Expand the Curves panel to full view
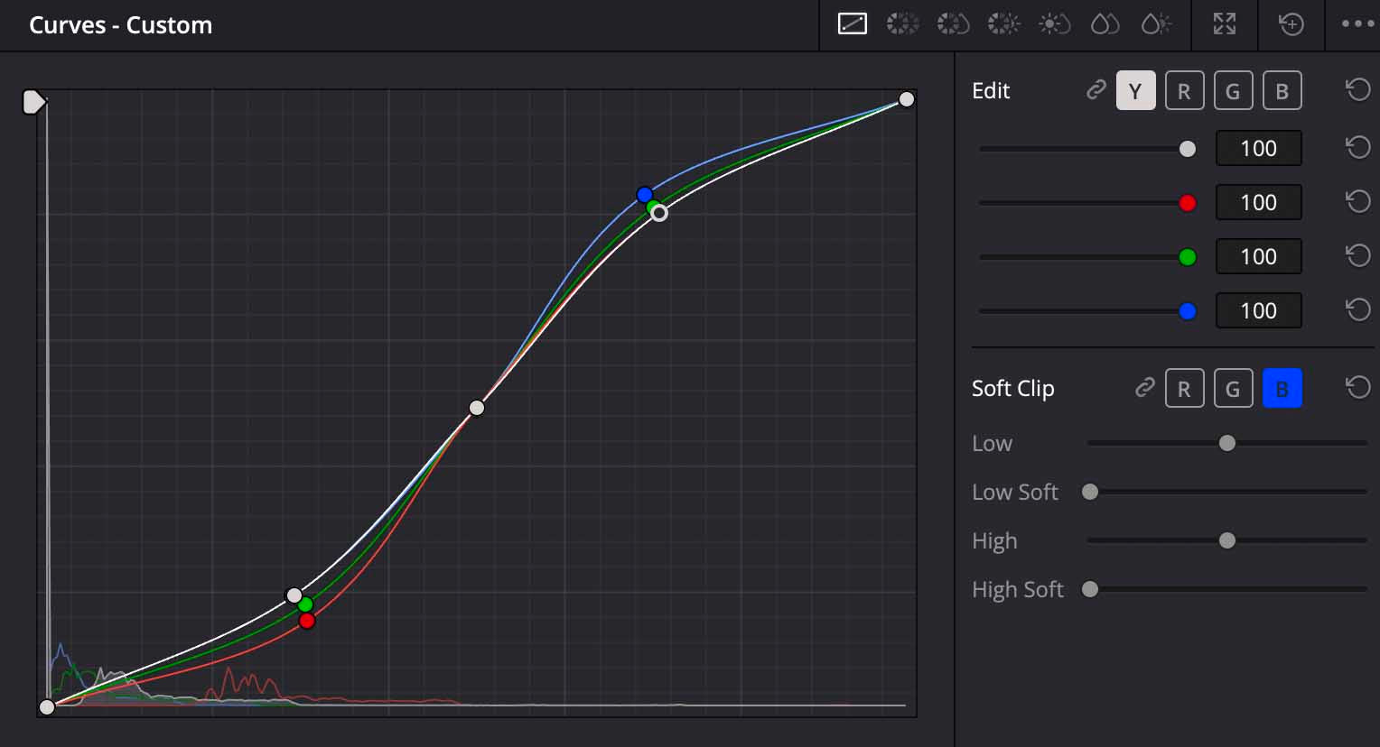 (x=1225, y=24)
